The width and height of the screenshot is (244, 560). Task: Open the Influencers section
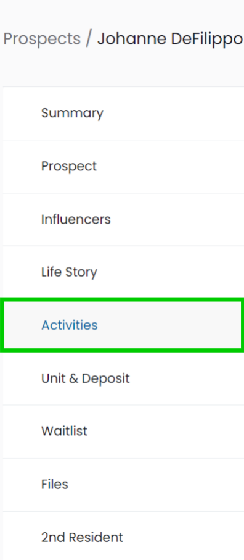pyautogui.click(x=123, y=219)
